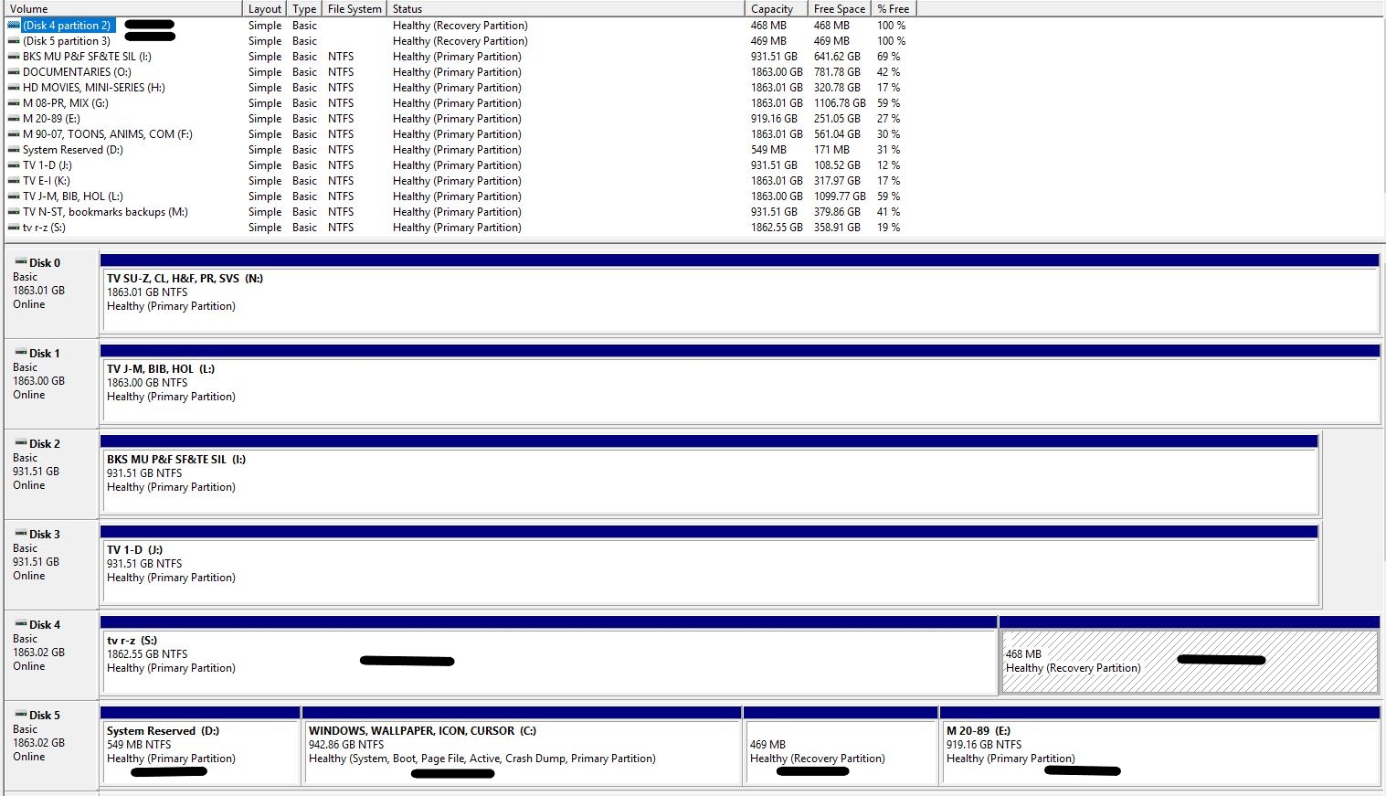Click the Disk 3 drive icon
The image size is (1386, 796).
tap(20, 534)
